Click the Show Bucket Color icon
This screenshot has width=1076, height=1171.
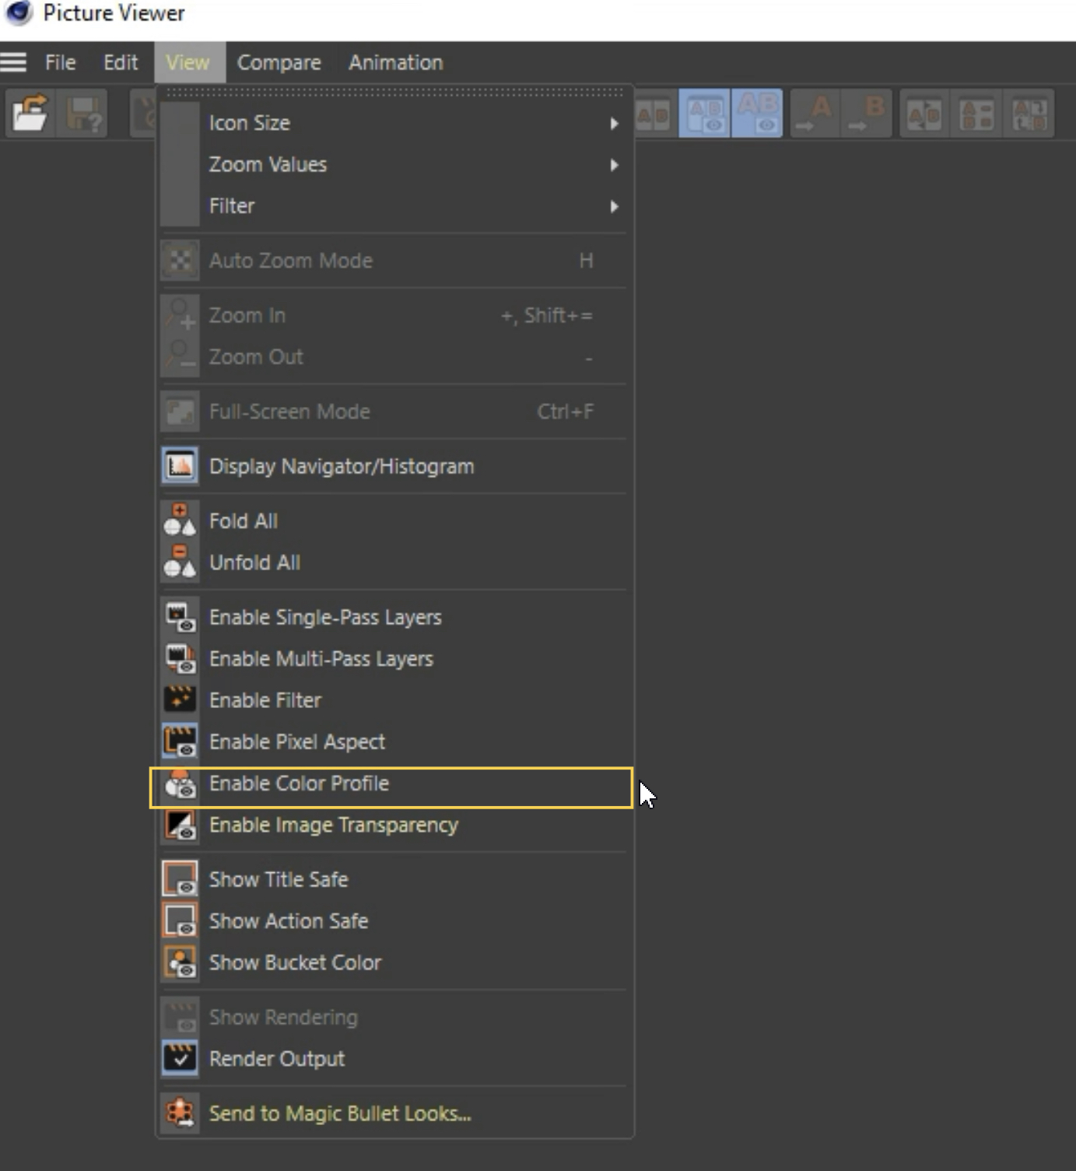pos(180,962)
